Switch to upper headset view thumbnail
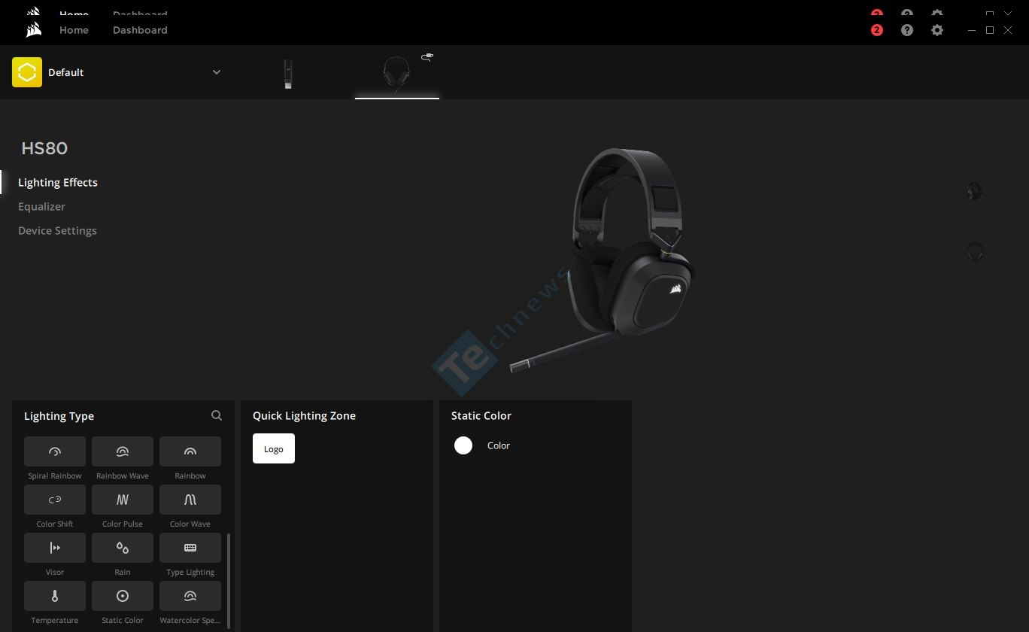 coord(974,190)
